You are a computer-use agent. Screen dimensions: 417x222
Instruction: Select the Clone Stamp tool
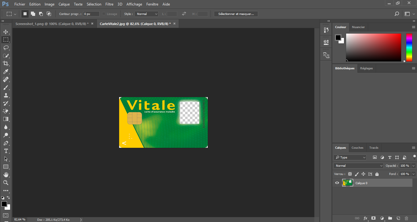pos(5,95)
